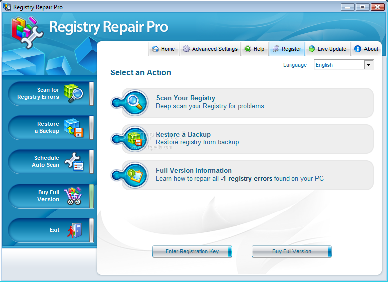The height and width of the screenshot is (282, 388).
Task: Open the About tab
Action: tap(366, 49)
